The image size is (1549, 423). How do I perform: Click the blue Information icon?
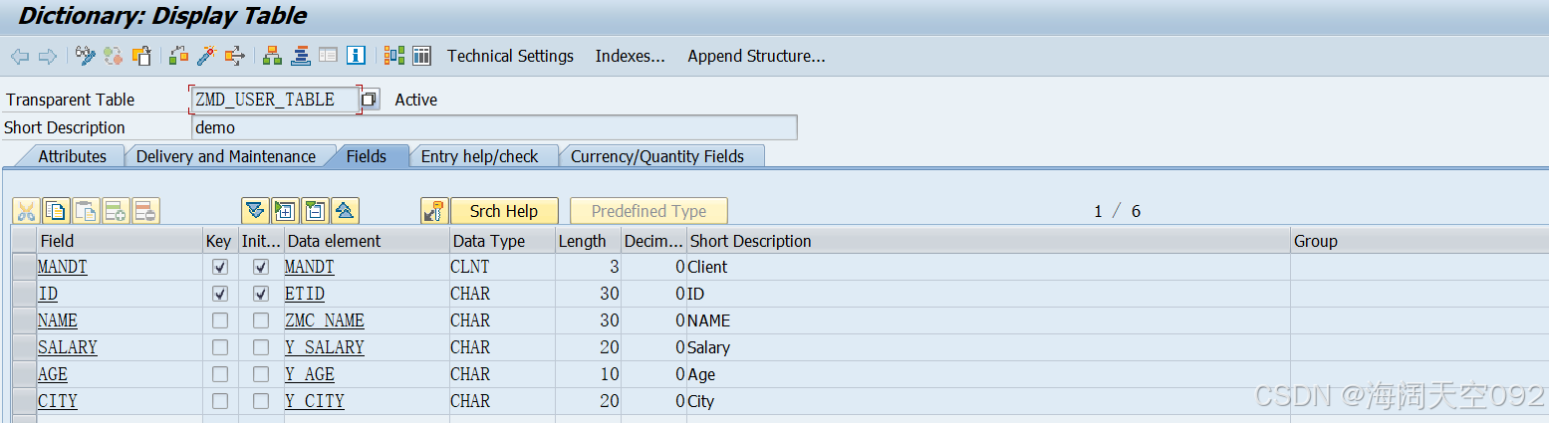356,56
